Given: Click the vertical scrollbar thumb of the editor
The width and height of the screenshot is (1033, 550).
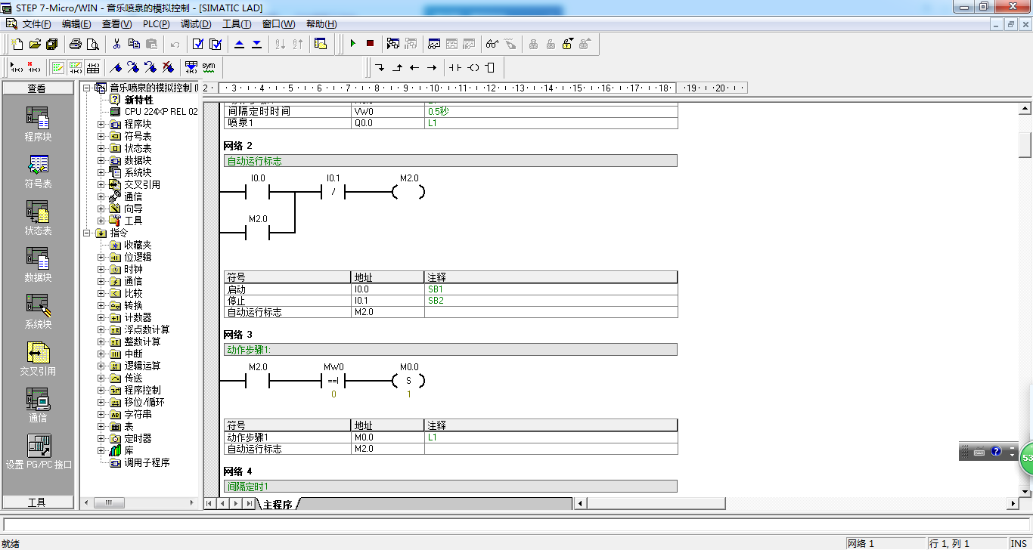Looking at the screenshot, I should (1025, 144).
